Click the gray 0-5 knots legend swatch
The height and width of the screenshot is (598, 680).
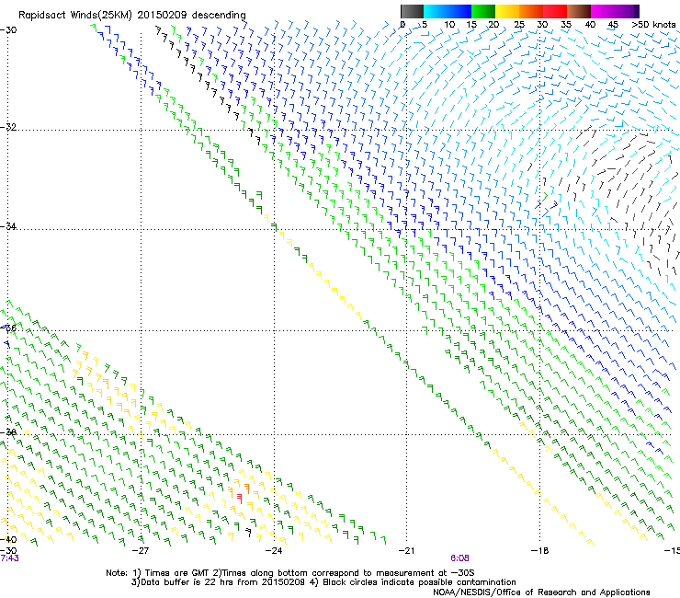pyautogui.click(x=412, y=11)
